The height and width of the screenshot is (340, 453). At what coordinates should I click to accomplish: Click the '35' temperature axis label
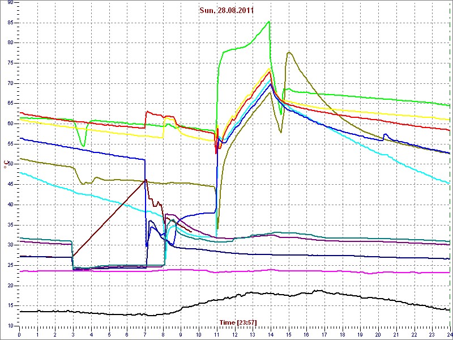(10, 225)
